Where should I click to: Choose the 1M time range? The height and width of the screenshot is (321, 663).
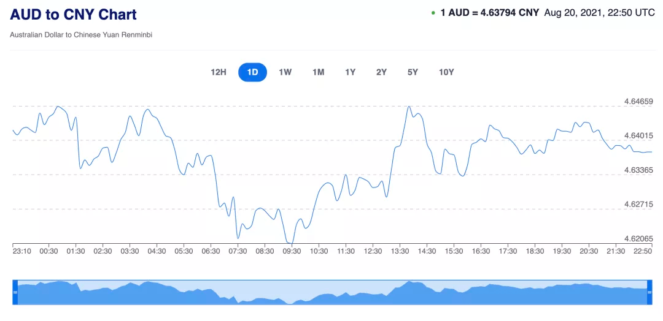point(318,72)
